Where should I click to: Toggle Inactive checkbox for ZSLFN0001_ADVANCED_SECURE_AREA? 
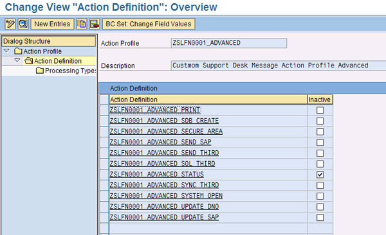coord(320,132)
